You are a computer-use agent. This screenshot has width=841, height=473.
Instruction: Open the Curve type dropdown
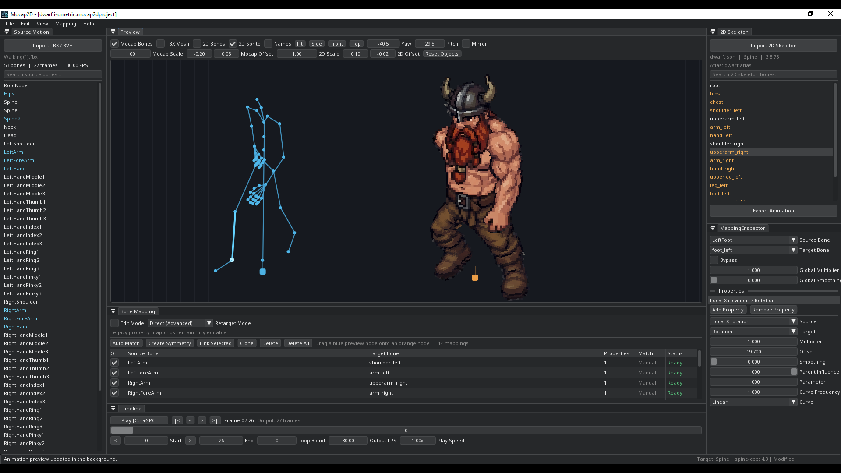click(x=753, y=402)
